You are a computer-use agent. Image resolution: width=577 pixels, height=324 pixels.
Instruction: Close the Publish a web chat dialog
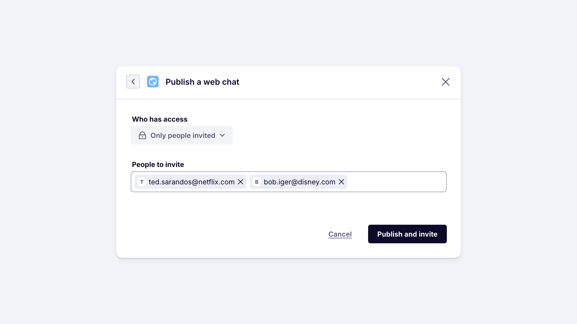pos(445,82)
